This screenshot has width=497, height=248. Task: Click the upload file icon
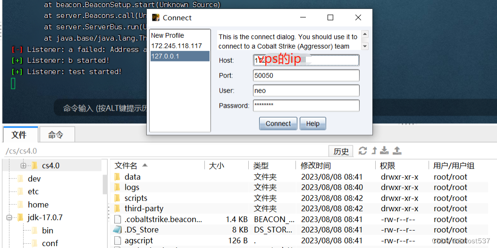pos(397,151)
